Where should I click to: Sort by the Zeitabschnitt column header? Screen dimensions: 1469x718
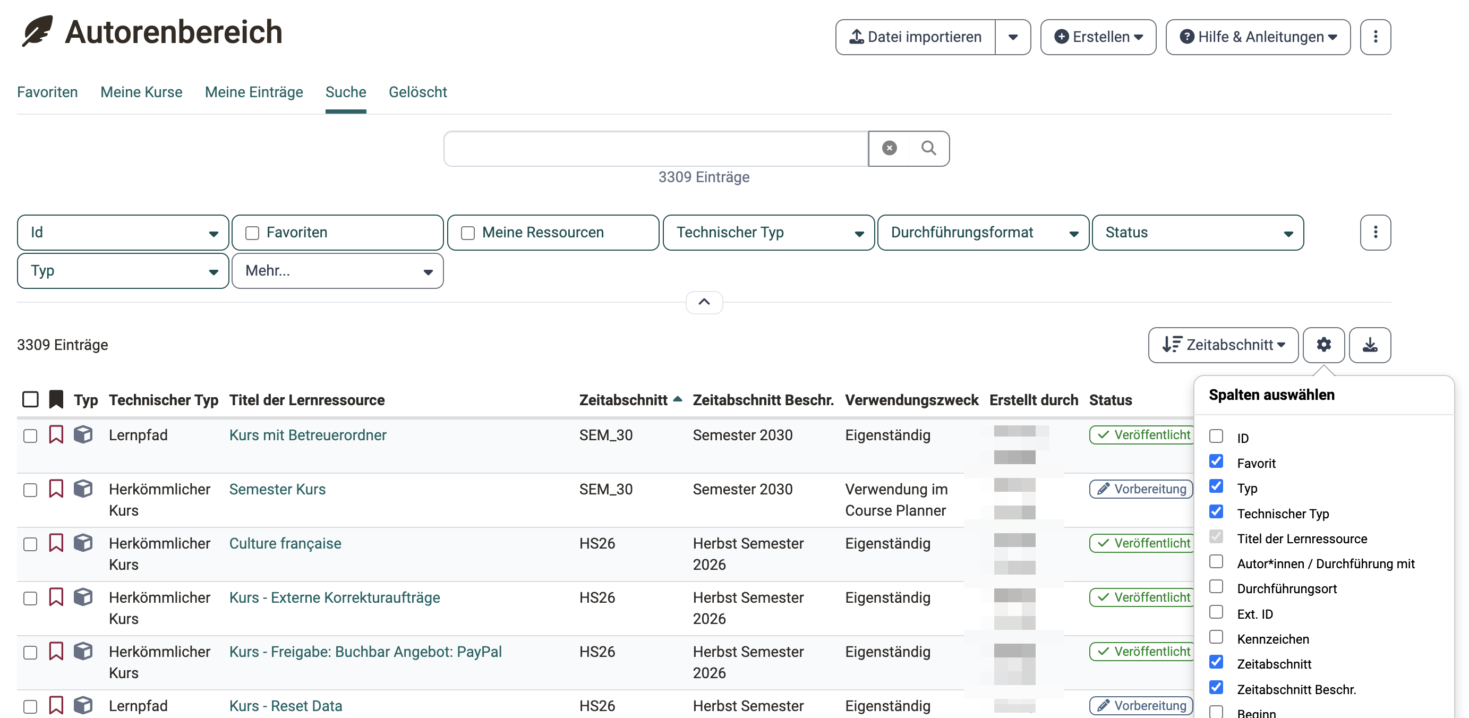pos(624,400)
